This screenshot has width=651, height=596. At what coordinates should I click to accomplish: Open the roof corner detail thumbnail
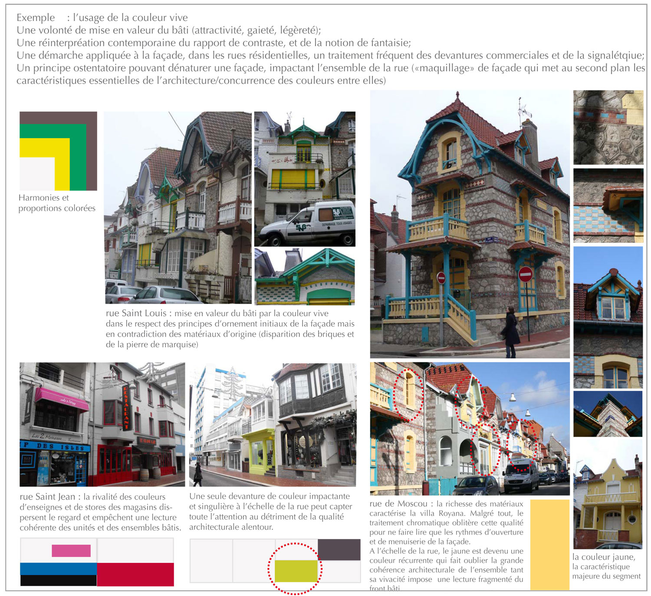(608, 414)
